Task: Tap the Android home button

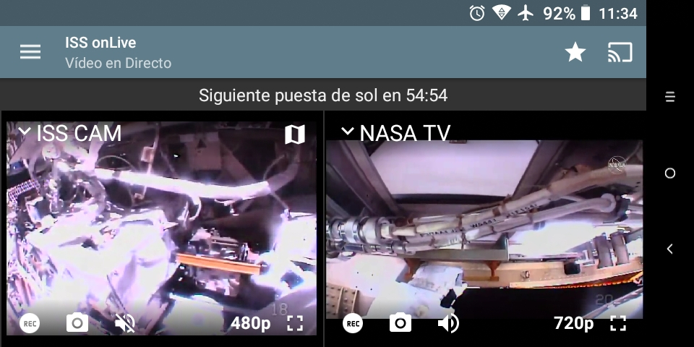Action: (x=670, y=173)
